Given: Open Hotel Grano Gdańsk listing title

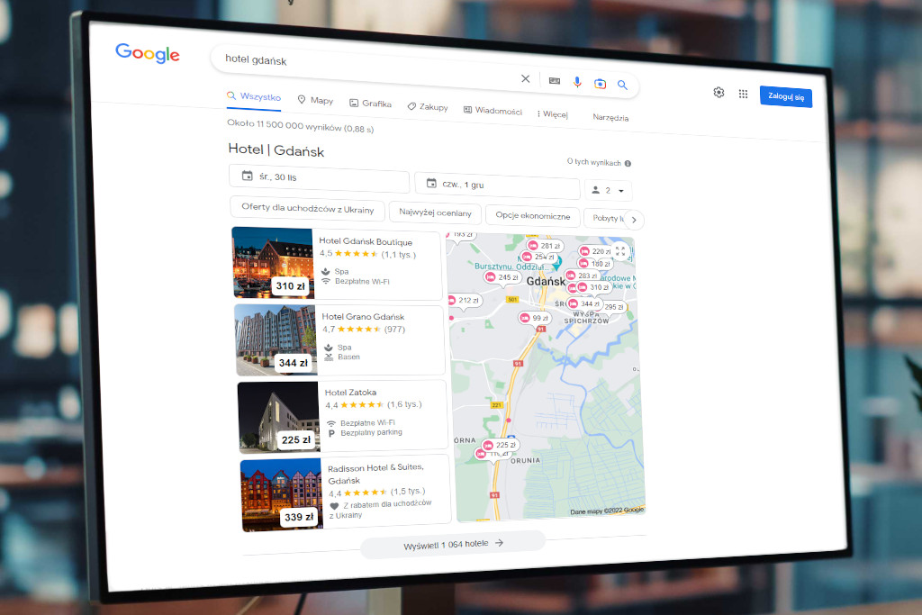Looking at the screenshot, I should tap(363, 317).
